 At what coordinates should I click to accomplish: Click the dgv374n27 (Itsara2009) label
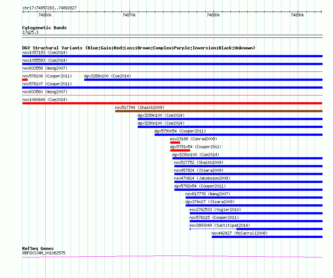coord(210,202)
